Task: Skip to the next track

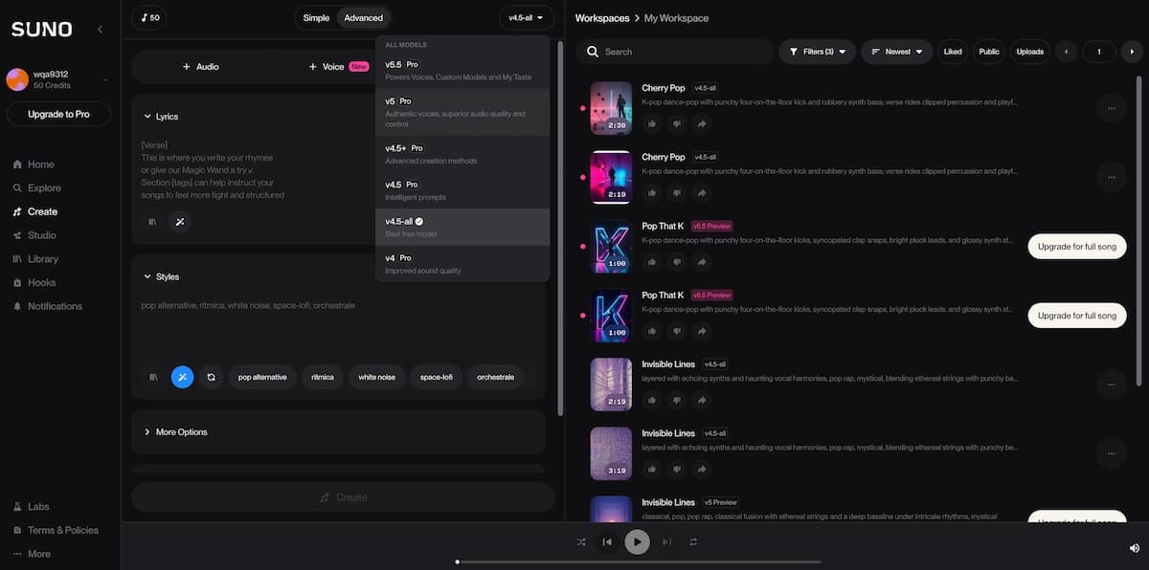Action: pos(667,542)
